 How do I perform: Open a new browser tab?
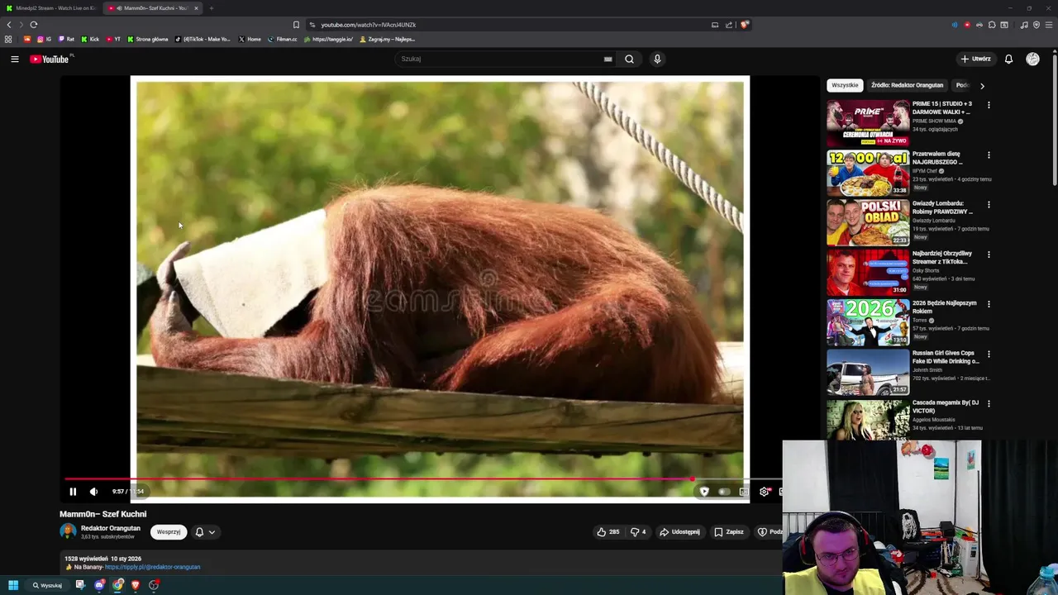point(211,8)
